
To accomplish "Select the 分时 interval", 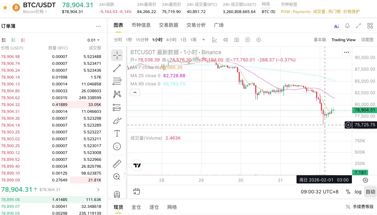I will [118, 40].
